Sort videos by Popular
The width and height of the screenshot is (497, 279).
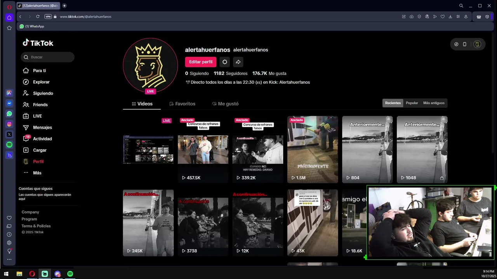click(x=412, y=103)
